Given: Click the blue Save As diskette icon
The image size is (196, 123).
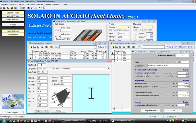Looking at the screenshot, I should (12, 8).
